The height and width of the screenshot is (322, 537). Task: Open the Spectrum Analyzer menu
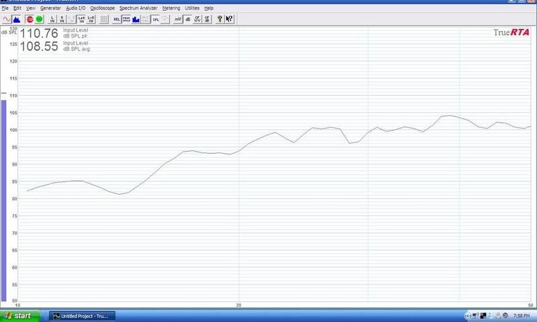138,8
